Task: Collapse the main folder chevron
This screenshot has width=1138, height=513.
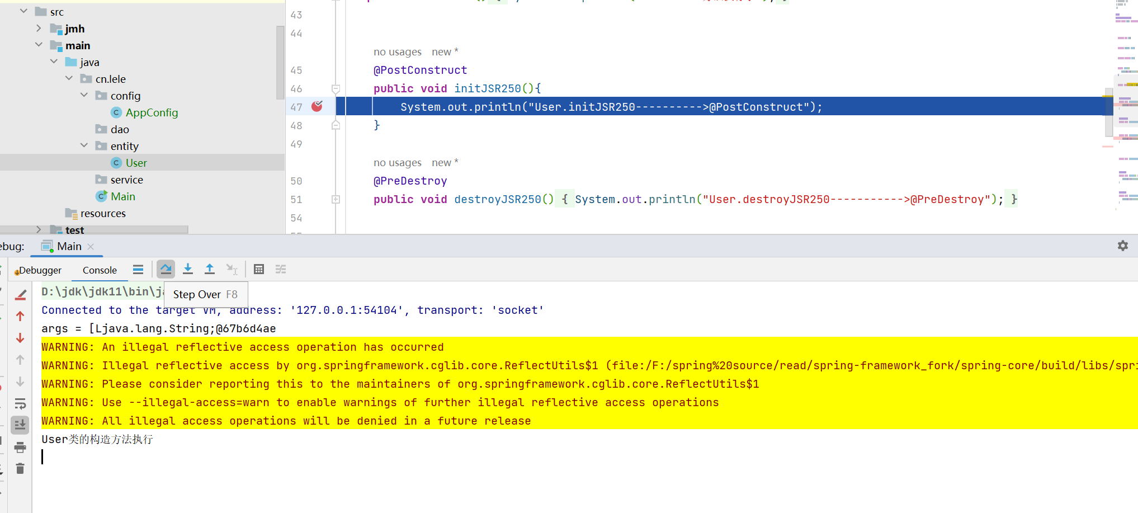Action: click(x=39, y=45)
